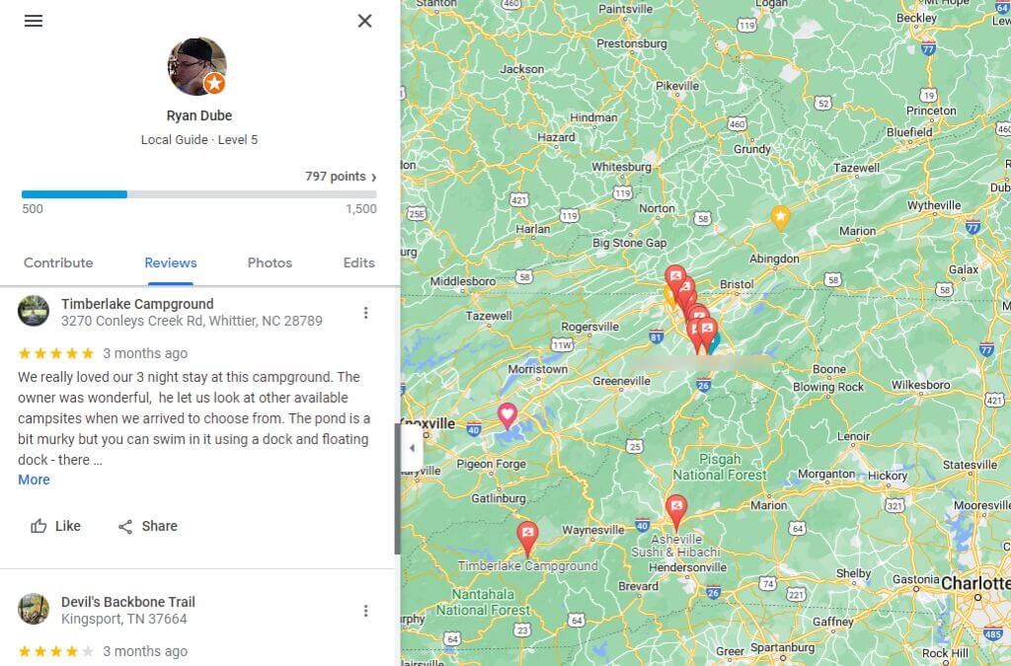Open the Edits tab
Screen dimensions: 1011x666
pos(358,262)
